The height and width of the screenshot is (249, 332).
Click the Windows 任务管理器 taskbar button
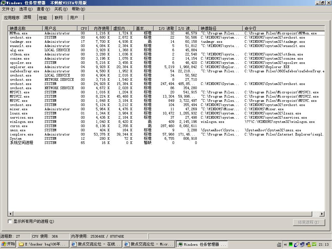click(202, 244)
